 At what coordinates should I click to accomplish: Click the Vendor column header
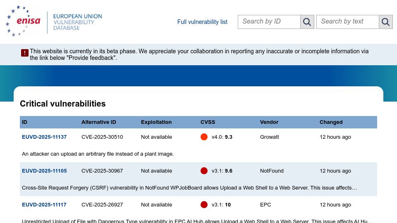tap(269, 122)
